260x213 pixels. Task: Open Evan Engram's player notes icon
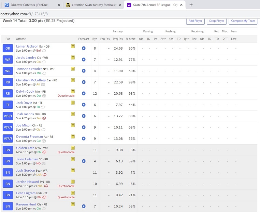(73, 193)
